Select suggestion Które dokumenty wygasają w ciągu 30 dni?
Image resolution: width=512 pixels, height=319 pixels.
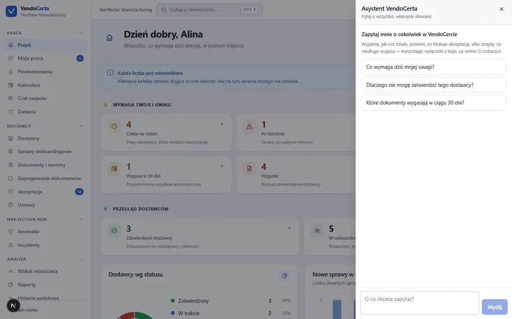click(433, 103)
